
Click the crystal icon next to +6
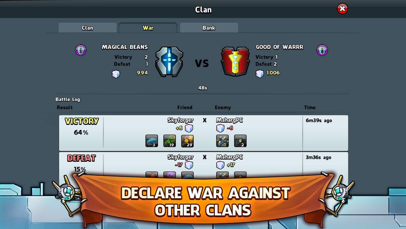(189, 128)
